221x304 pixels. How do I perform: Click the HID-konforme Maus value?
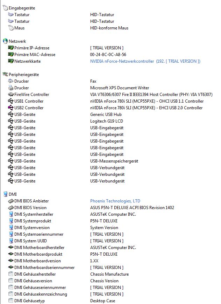click(x=109, y=28)
